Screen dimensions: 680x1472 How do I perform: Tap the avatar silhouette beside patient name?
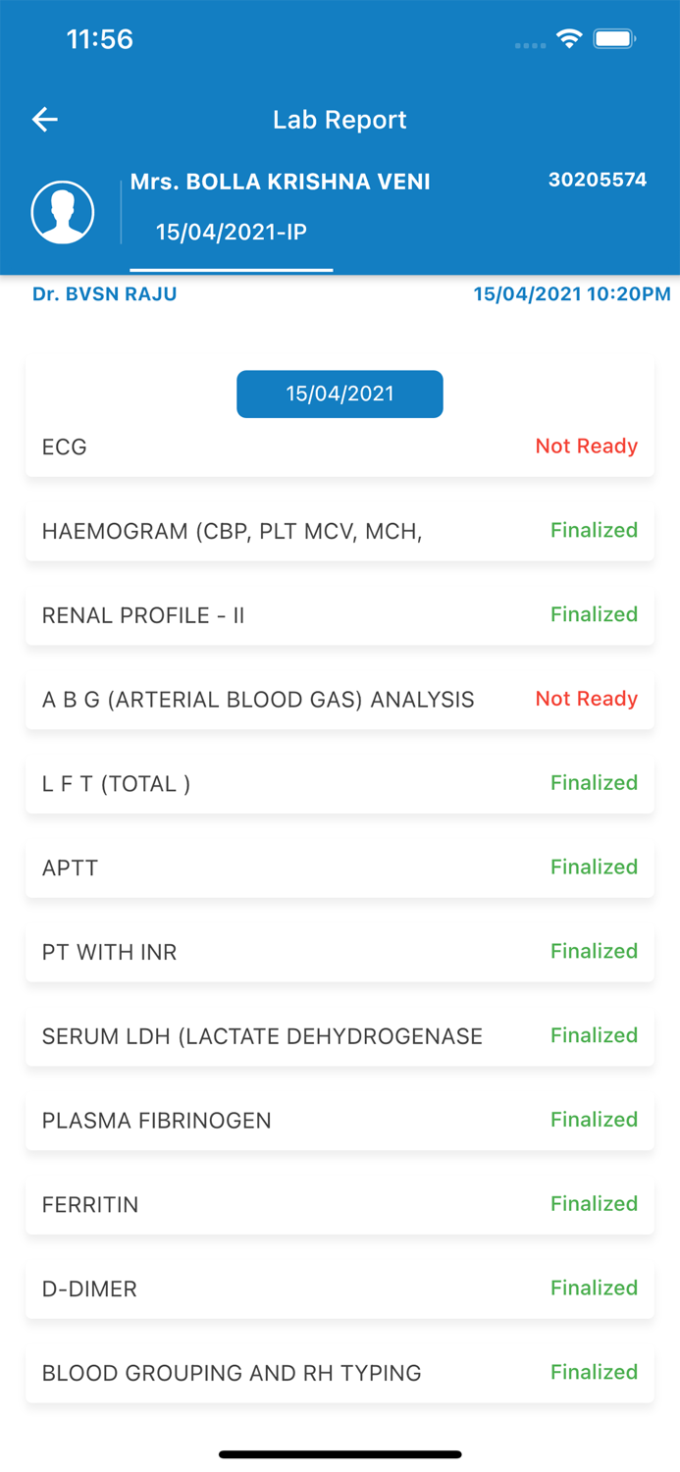click(62, 211)
